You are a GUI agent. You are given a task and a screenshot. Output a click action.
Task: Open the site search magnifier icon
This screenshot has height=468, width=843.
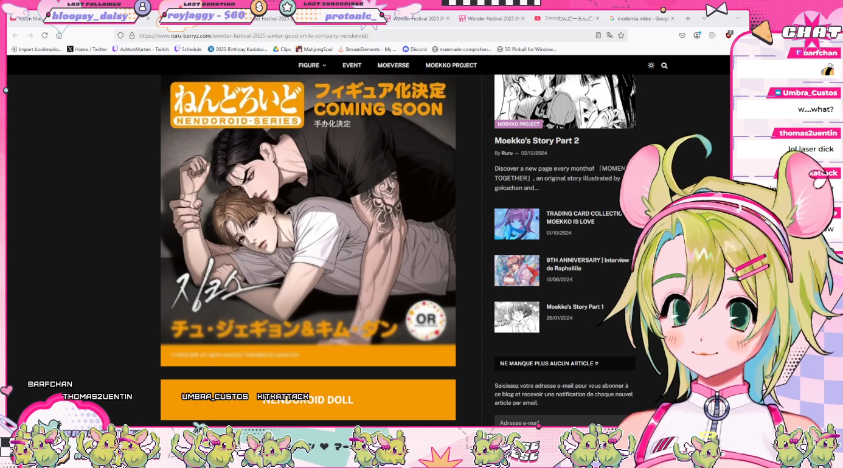[664, 65]
